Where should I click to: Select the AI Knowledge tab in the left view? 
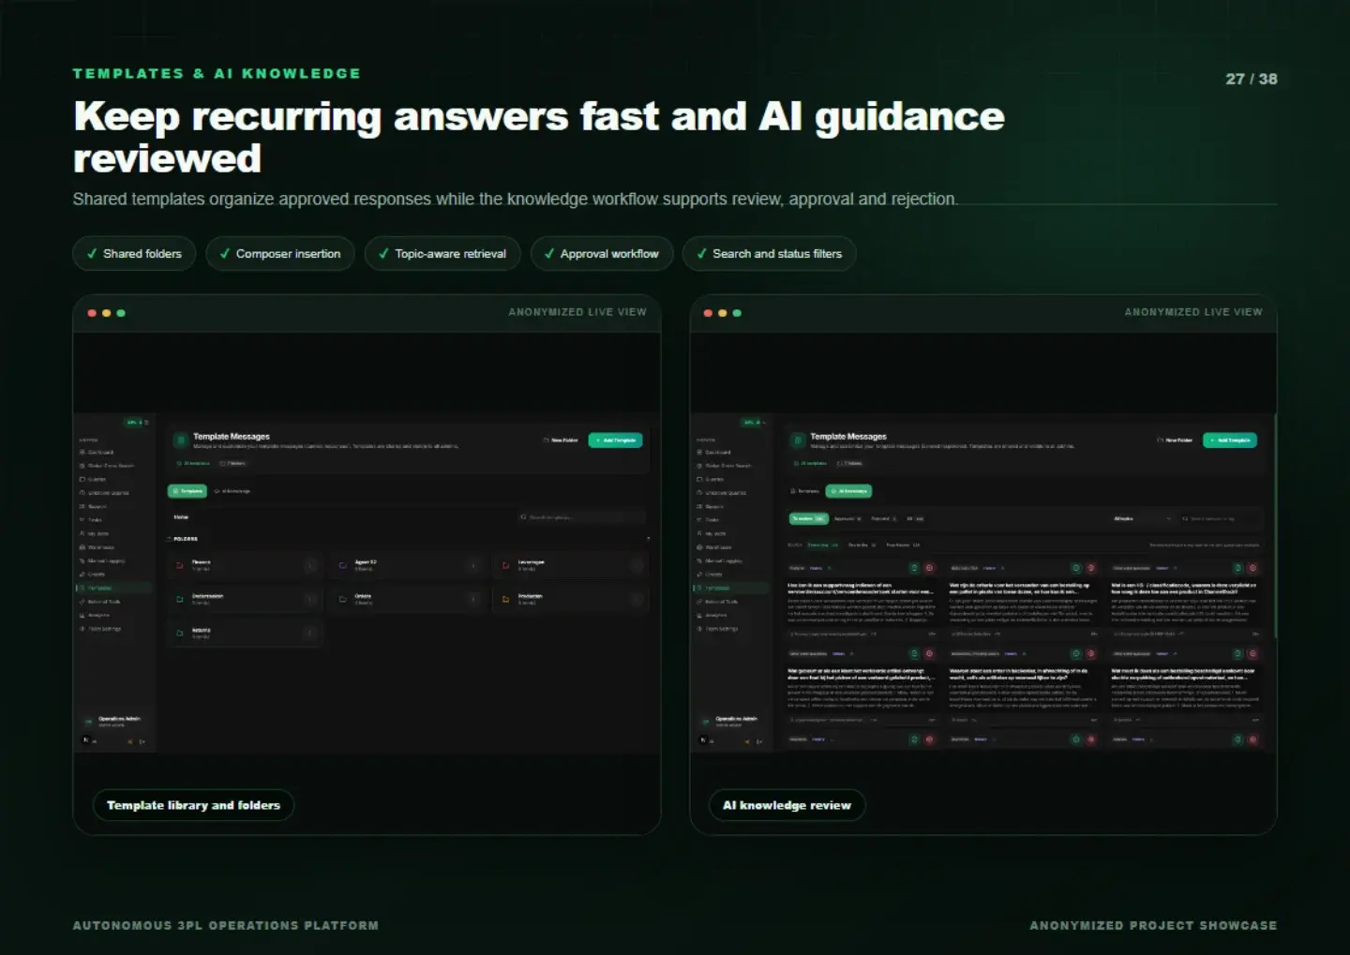tap(232, 491)
